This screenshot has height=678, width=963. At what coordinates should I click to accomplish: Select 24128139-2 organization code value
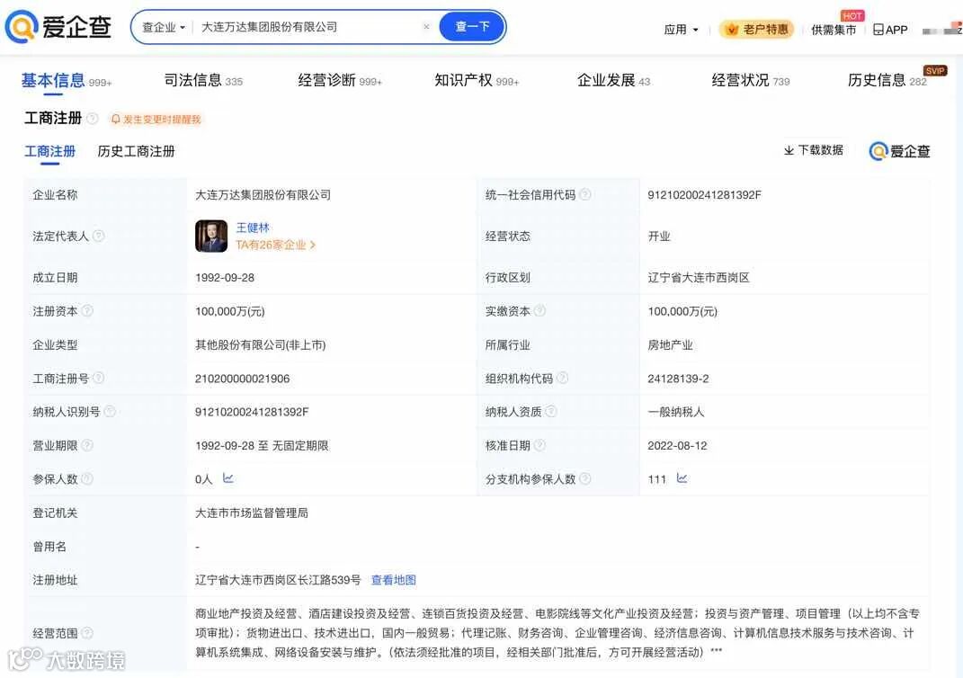pos(678,379)
